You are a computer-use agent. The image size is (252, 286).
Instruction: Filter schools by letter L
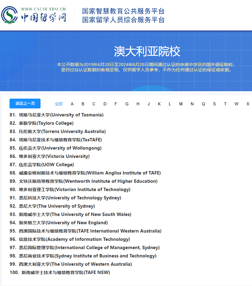(x=170, y=104)
